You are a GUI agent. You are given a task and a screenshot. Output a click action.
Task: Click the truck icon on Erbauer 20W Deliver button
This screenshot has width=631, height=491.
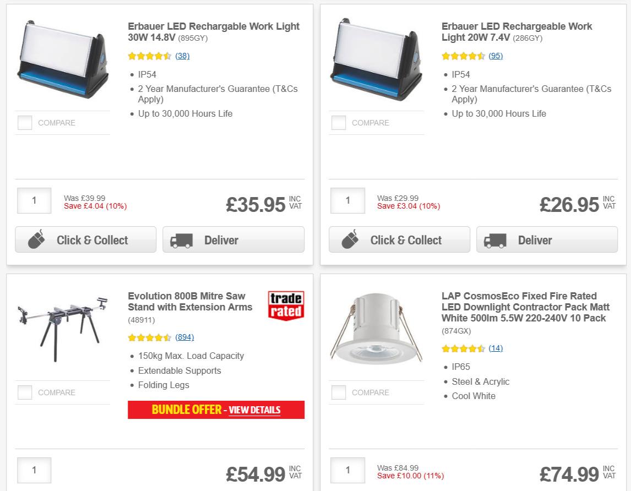point(494,239)
